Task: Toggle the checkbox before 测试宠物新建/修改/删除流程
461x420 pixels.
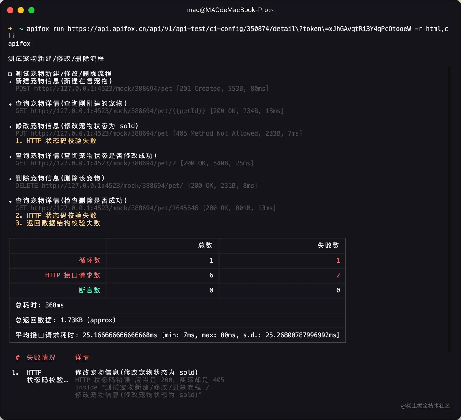Action: 10,74
